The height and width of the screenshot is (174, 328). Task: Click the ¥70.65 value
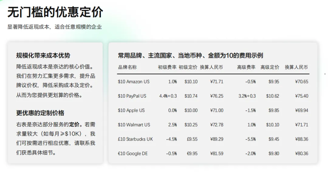click(302, 82)
